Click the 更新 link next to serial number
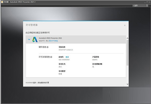 67,57
